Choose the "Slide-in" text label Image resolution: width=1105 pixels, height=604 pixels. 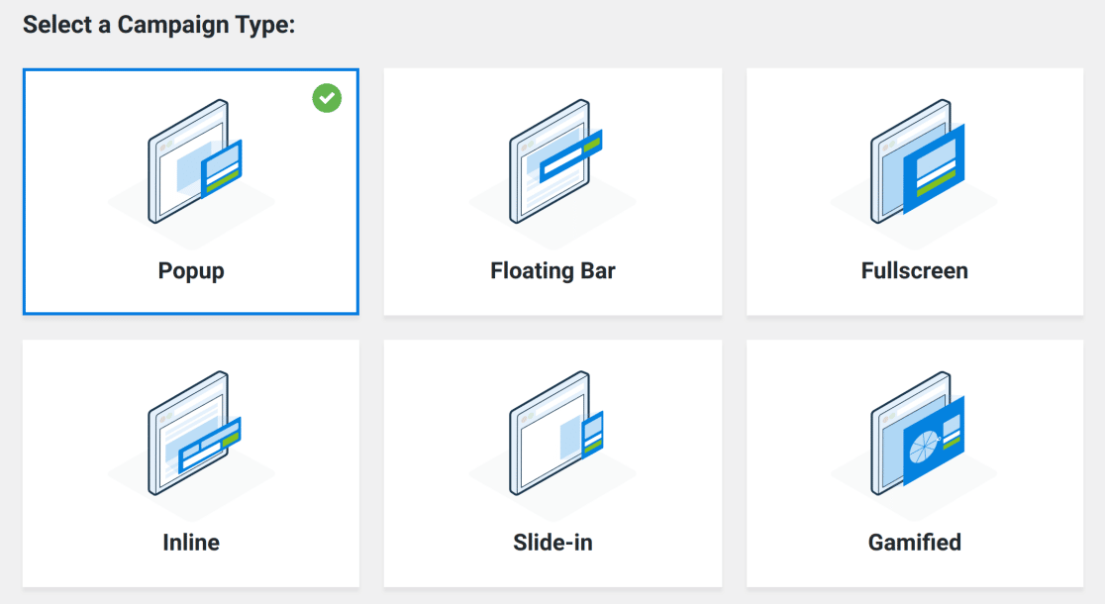tap(552, 543)
